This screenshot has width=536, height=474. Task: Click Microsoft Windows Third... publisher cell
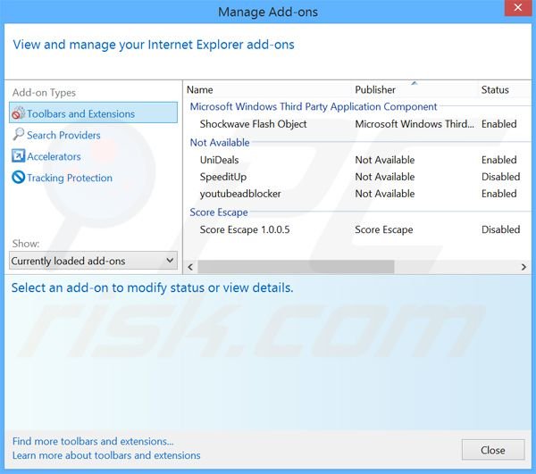click(x=415, y=124)
